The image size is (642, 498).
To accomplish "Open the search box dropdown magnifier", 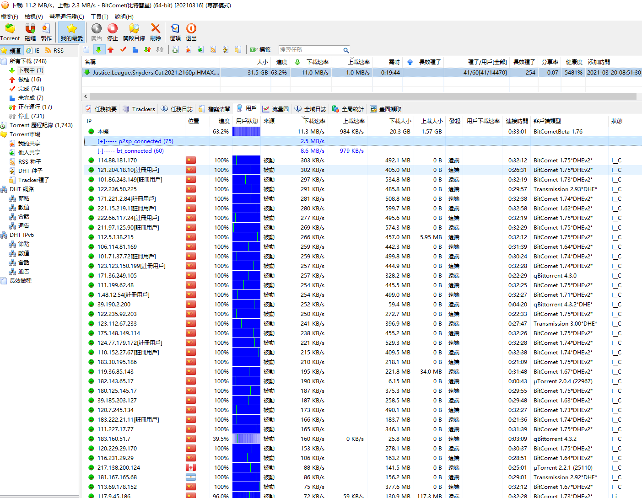I will tap(346, 50).
